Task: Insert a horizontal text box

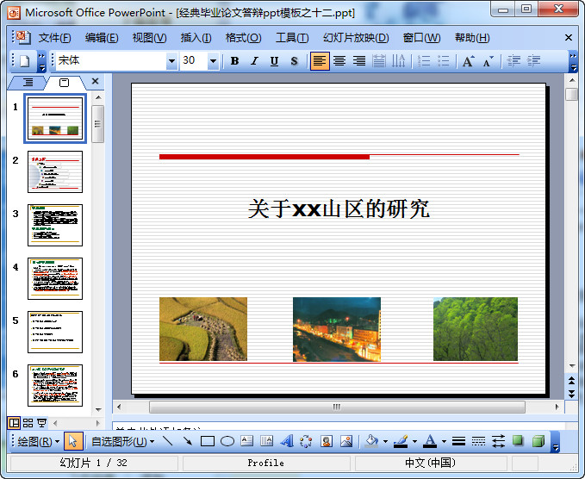Action: (247, 441)
